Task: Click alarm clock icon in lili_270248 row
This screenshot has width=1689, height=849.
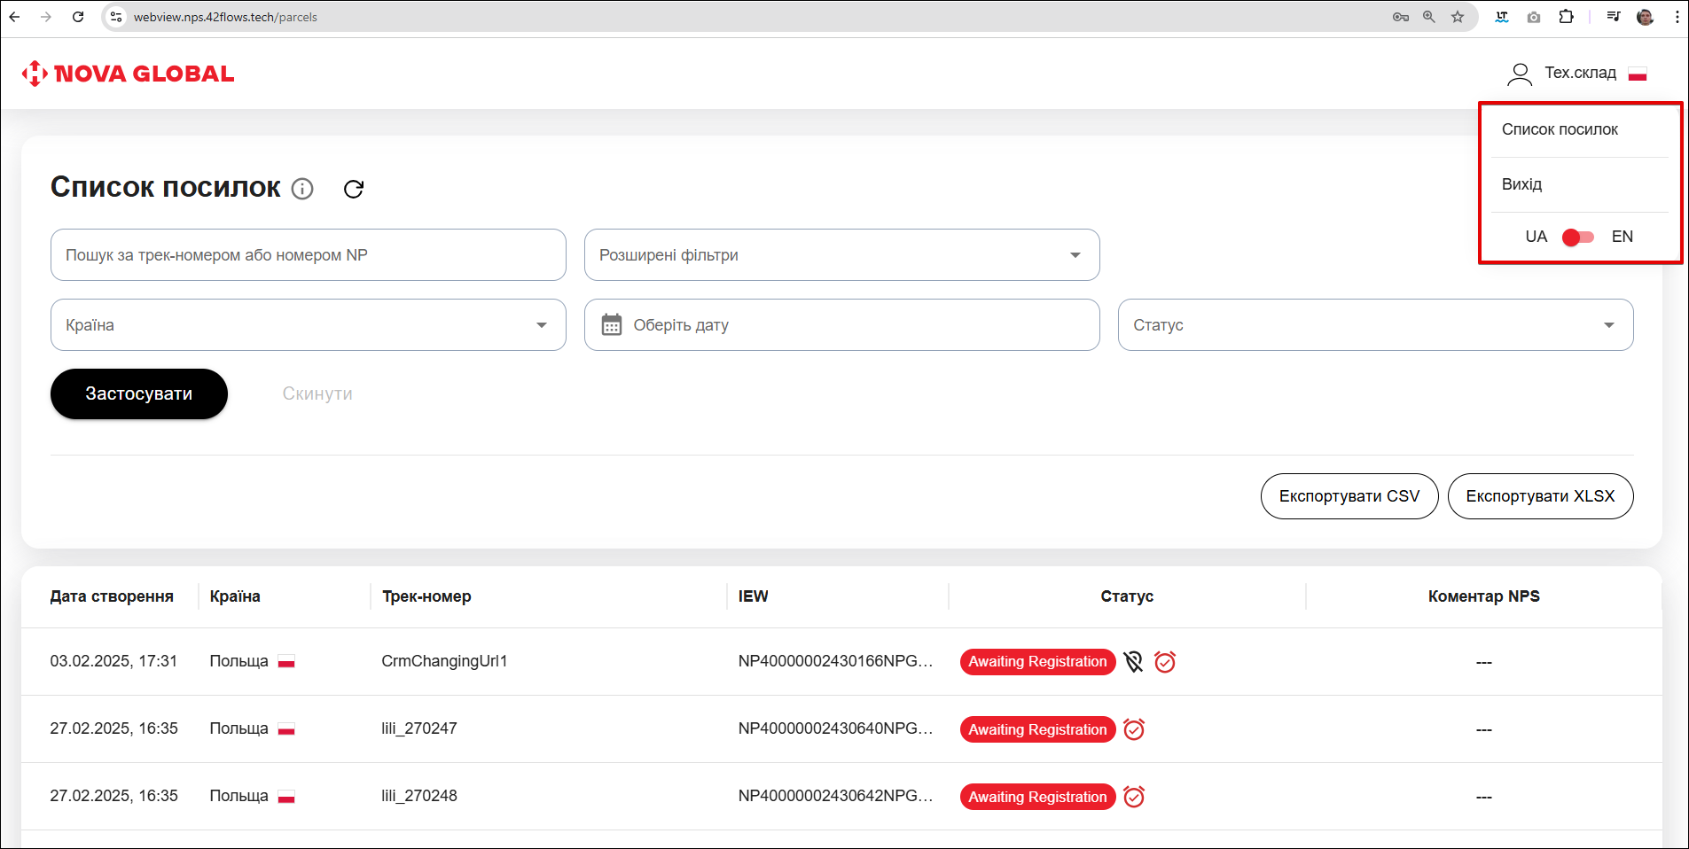Action: click(1134, 797)
